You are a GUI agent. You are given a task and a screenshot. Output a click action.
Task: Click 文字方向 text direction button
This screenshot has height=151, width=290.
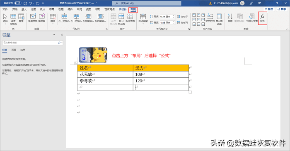tap(210, 18)
